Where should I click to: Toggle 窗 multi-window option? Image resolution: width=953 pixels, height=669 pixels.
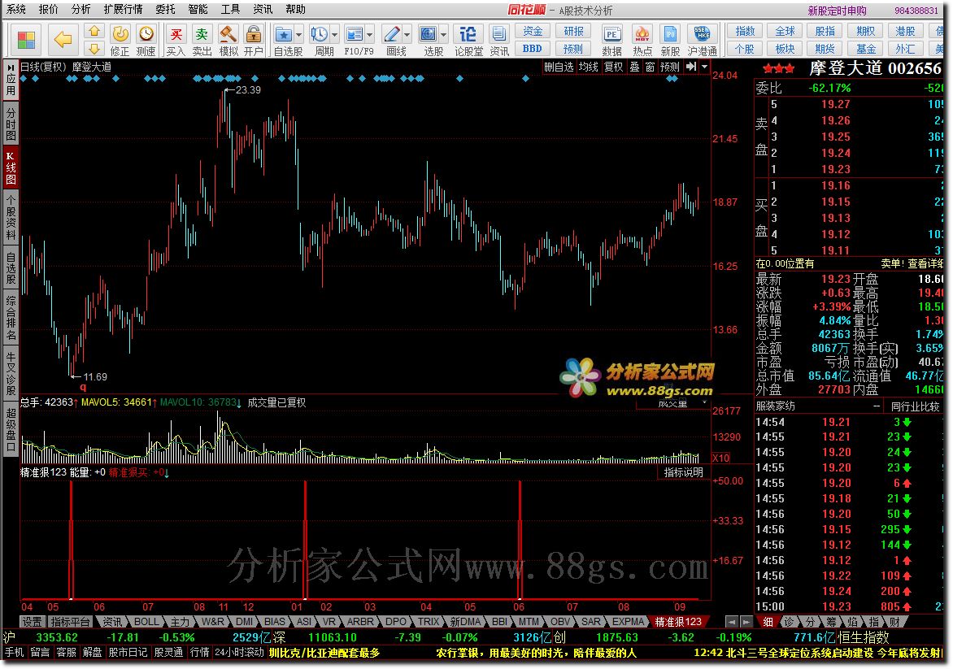650,67
